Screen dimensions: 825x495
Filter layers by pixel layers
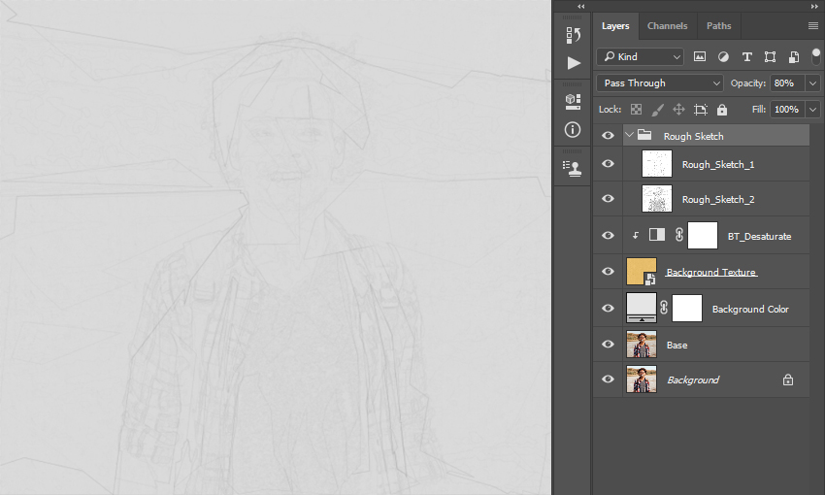click(699, 57)
